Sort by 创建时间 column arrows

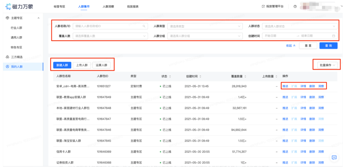tap(200, 77)
